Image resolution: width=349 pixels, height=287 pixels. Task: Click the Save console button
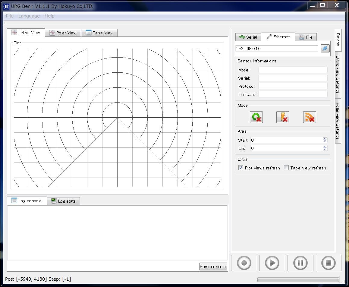(x=213, y=266)
